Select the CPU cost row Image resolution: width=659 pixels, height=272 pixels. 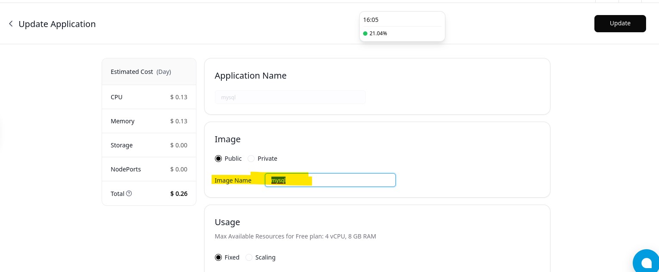(149, 97)
